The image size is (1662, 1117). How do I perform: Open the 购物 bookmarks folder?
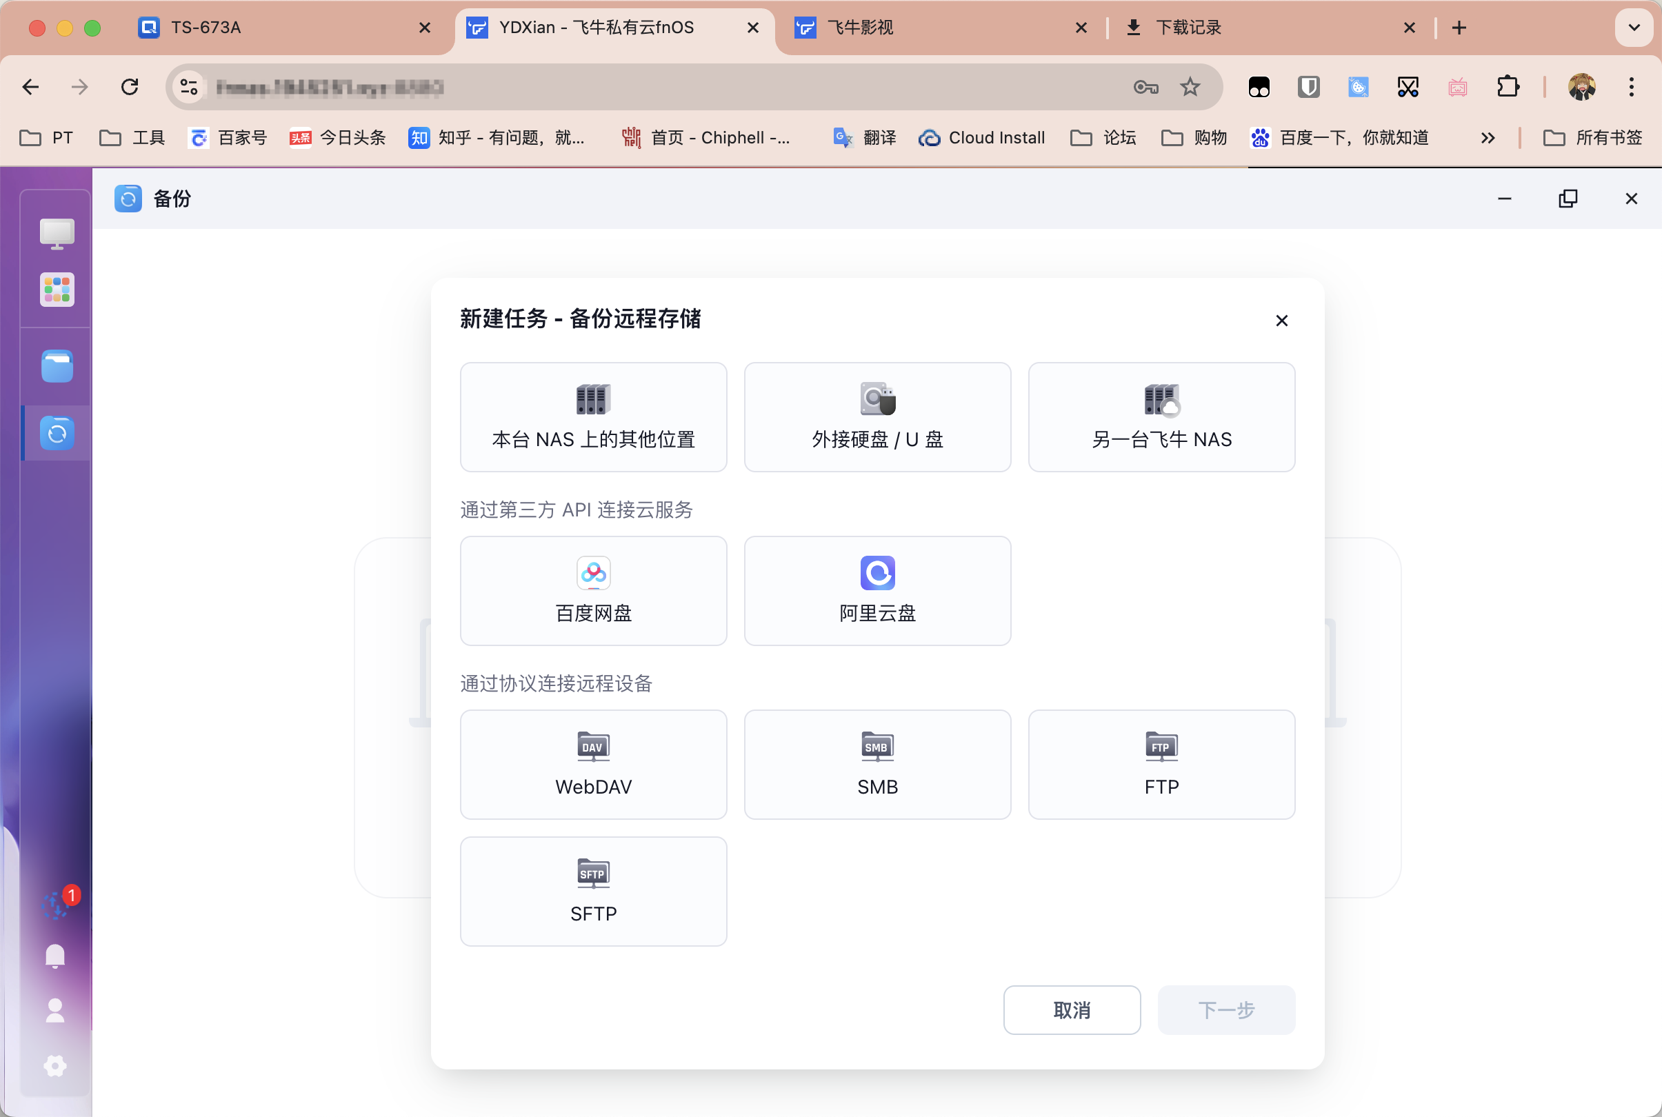click(x=1194, y=137)
